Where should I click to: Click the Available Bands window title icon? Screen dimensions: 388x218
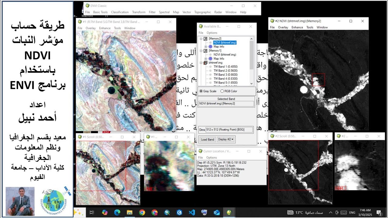(x=201, y=26)
